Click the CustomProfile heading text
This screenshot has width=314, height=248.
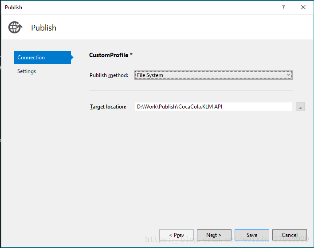[111, 55]
